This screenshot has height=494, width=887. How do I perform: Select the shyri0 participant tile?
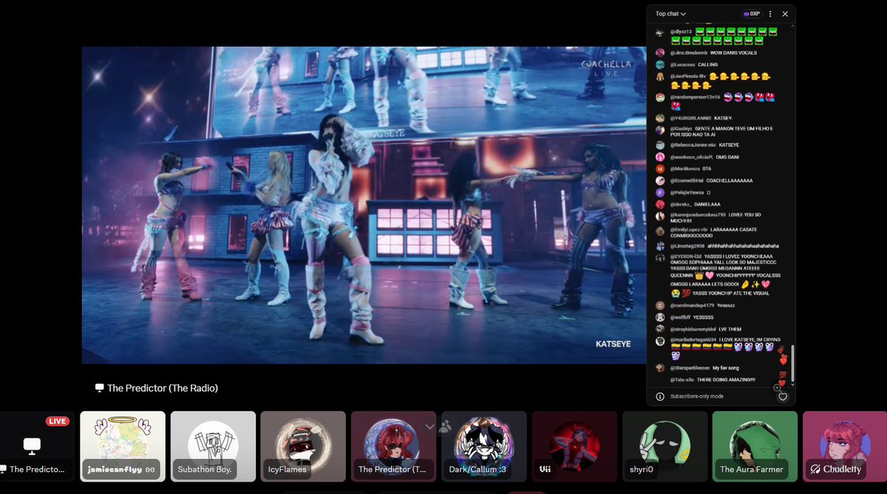pyautogui.click(x=665, y=447)
